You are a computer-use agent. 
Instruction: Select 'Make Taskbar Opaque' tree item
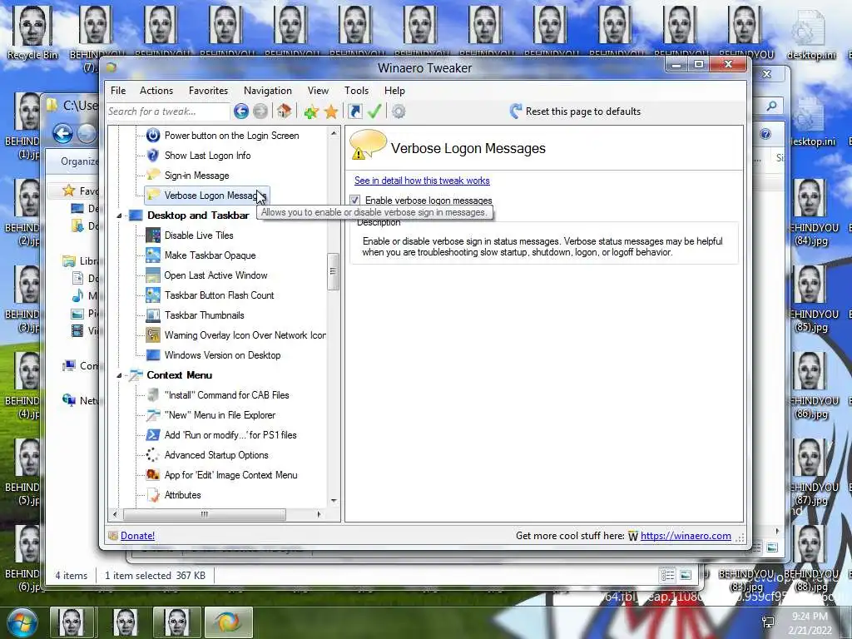210,255
